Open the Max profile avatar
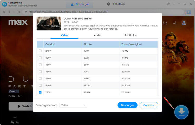The width and height of the screenshot is (195, 125). click(x=184, y=23)
